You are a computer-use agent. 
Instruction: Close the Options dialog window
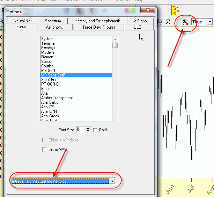click(x=150, y=12)
